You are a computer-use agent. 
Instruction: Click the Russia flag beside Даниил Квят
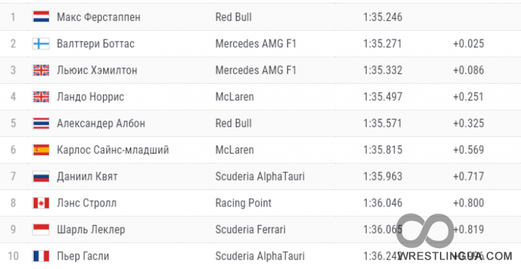click(41, 176)
